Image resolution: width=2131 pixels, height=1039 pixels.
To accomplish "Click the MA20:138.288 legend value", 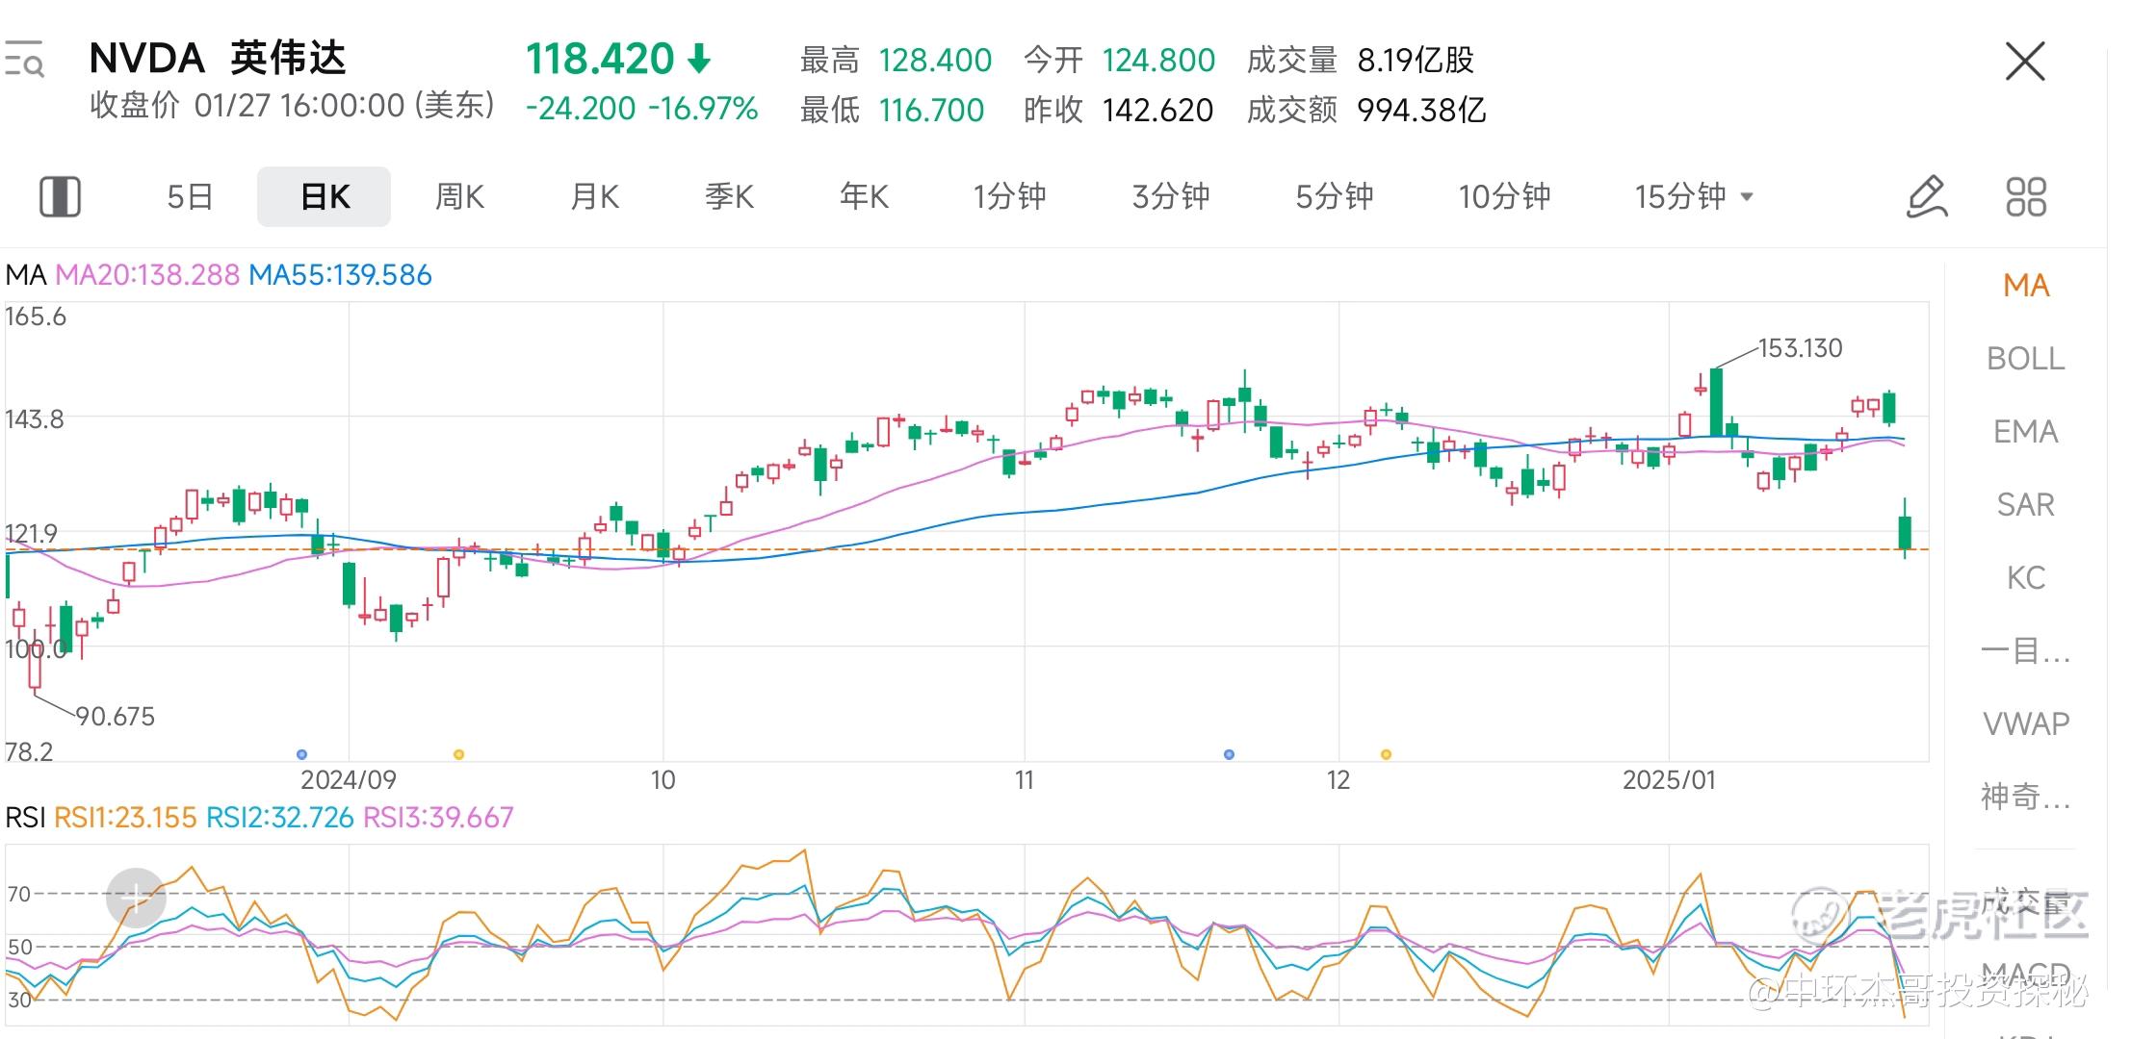I will [x=146, y=275].
